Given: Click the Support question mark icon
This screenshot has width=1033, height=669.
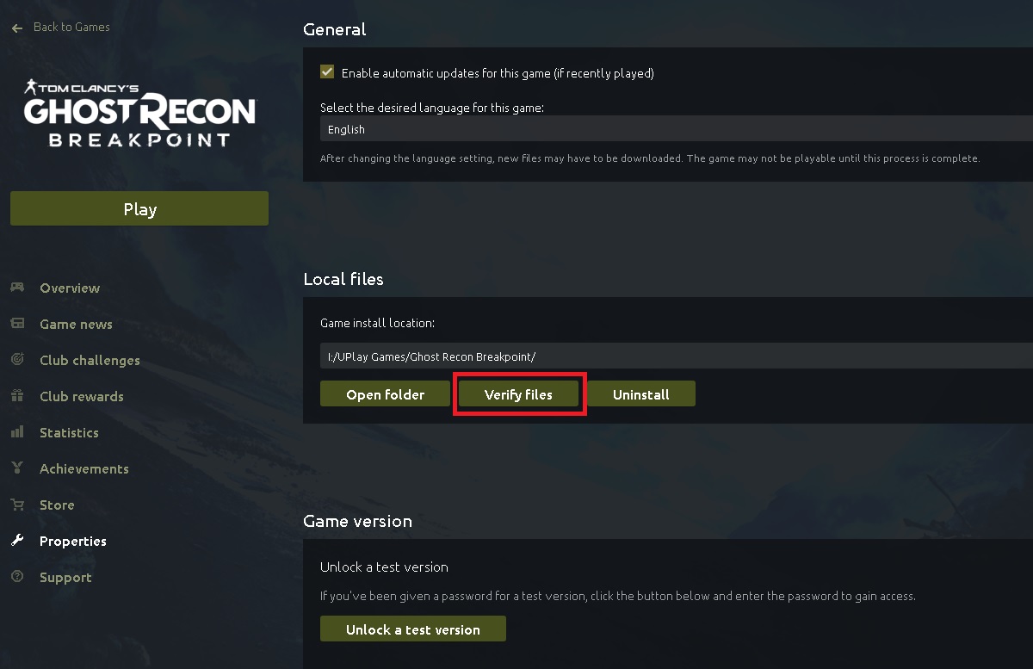Looking at the screenshot, I should (x=17, y=577).
